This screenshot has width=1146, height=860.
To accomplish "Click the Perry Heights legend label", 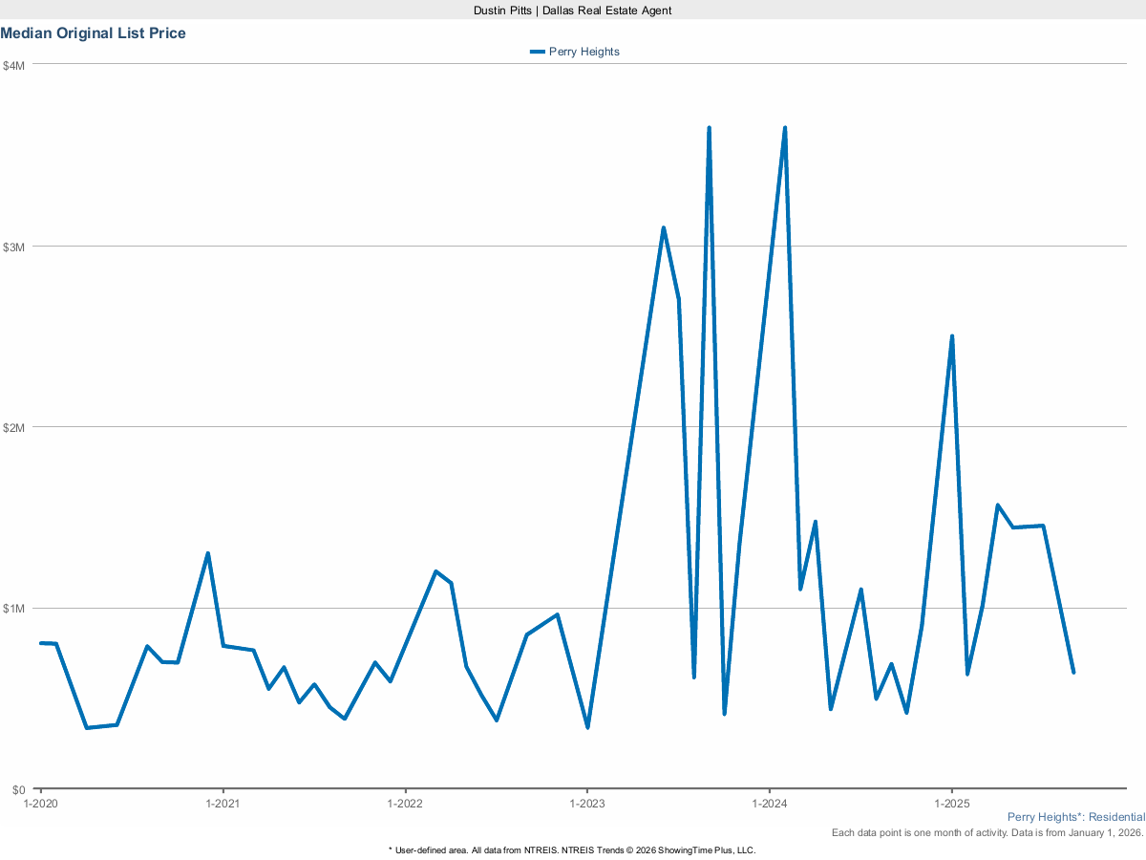I will [x=584, y=52].
